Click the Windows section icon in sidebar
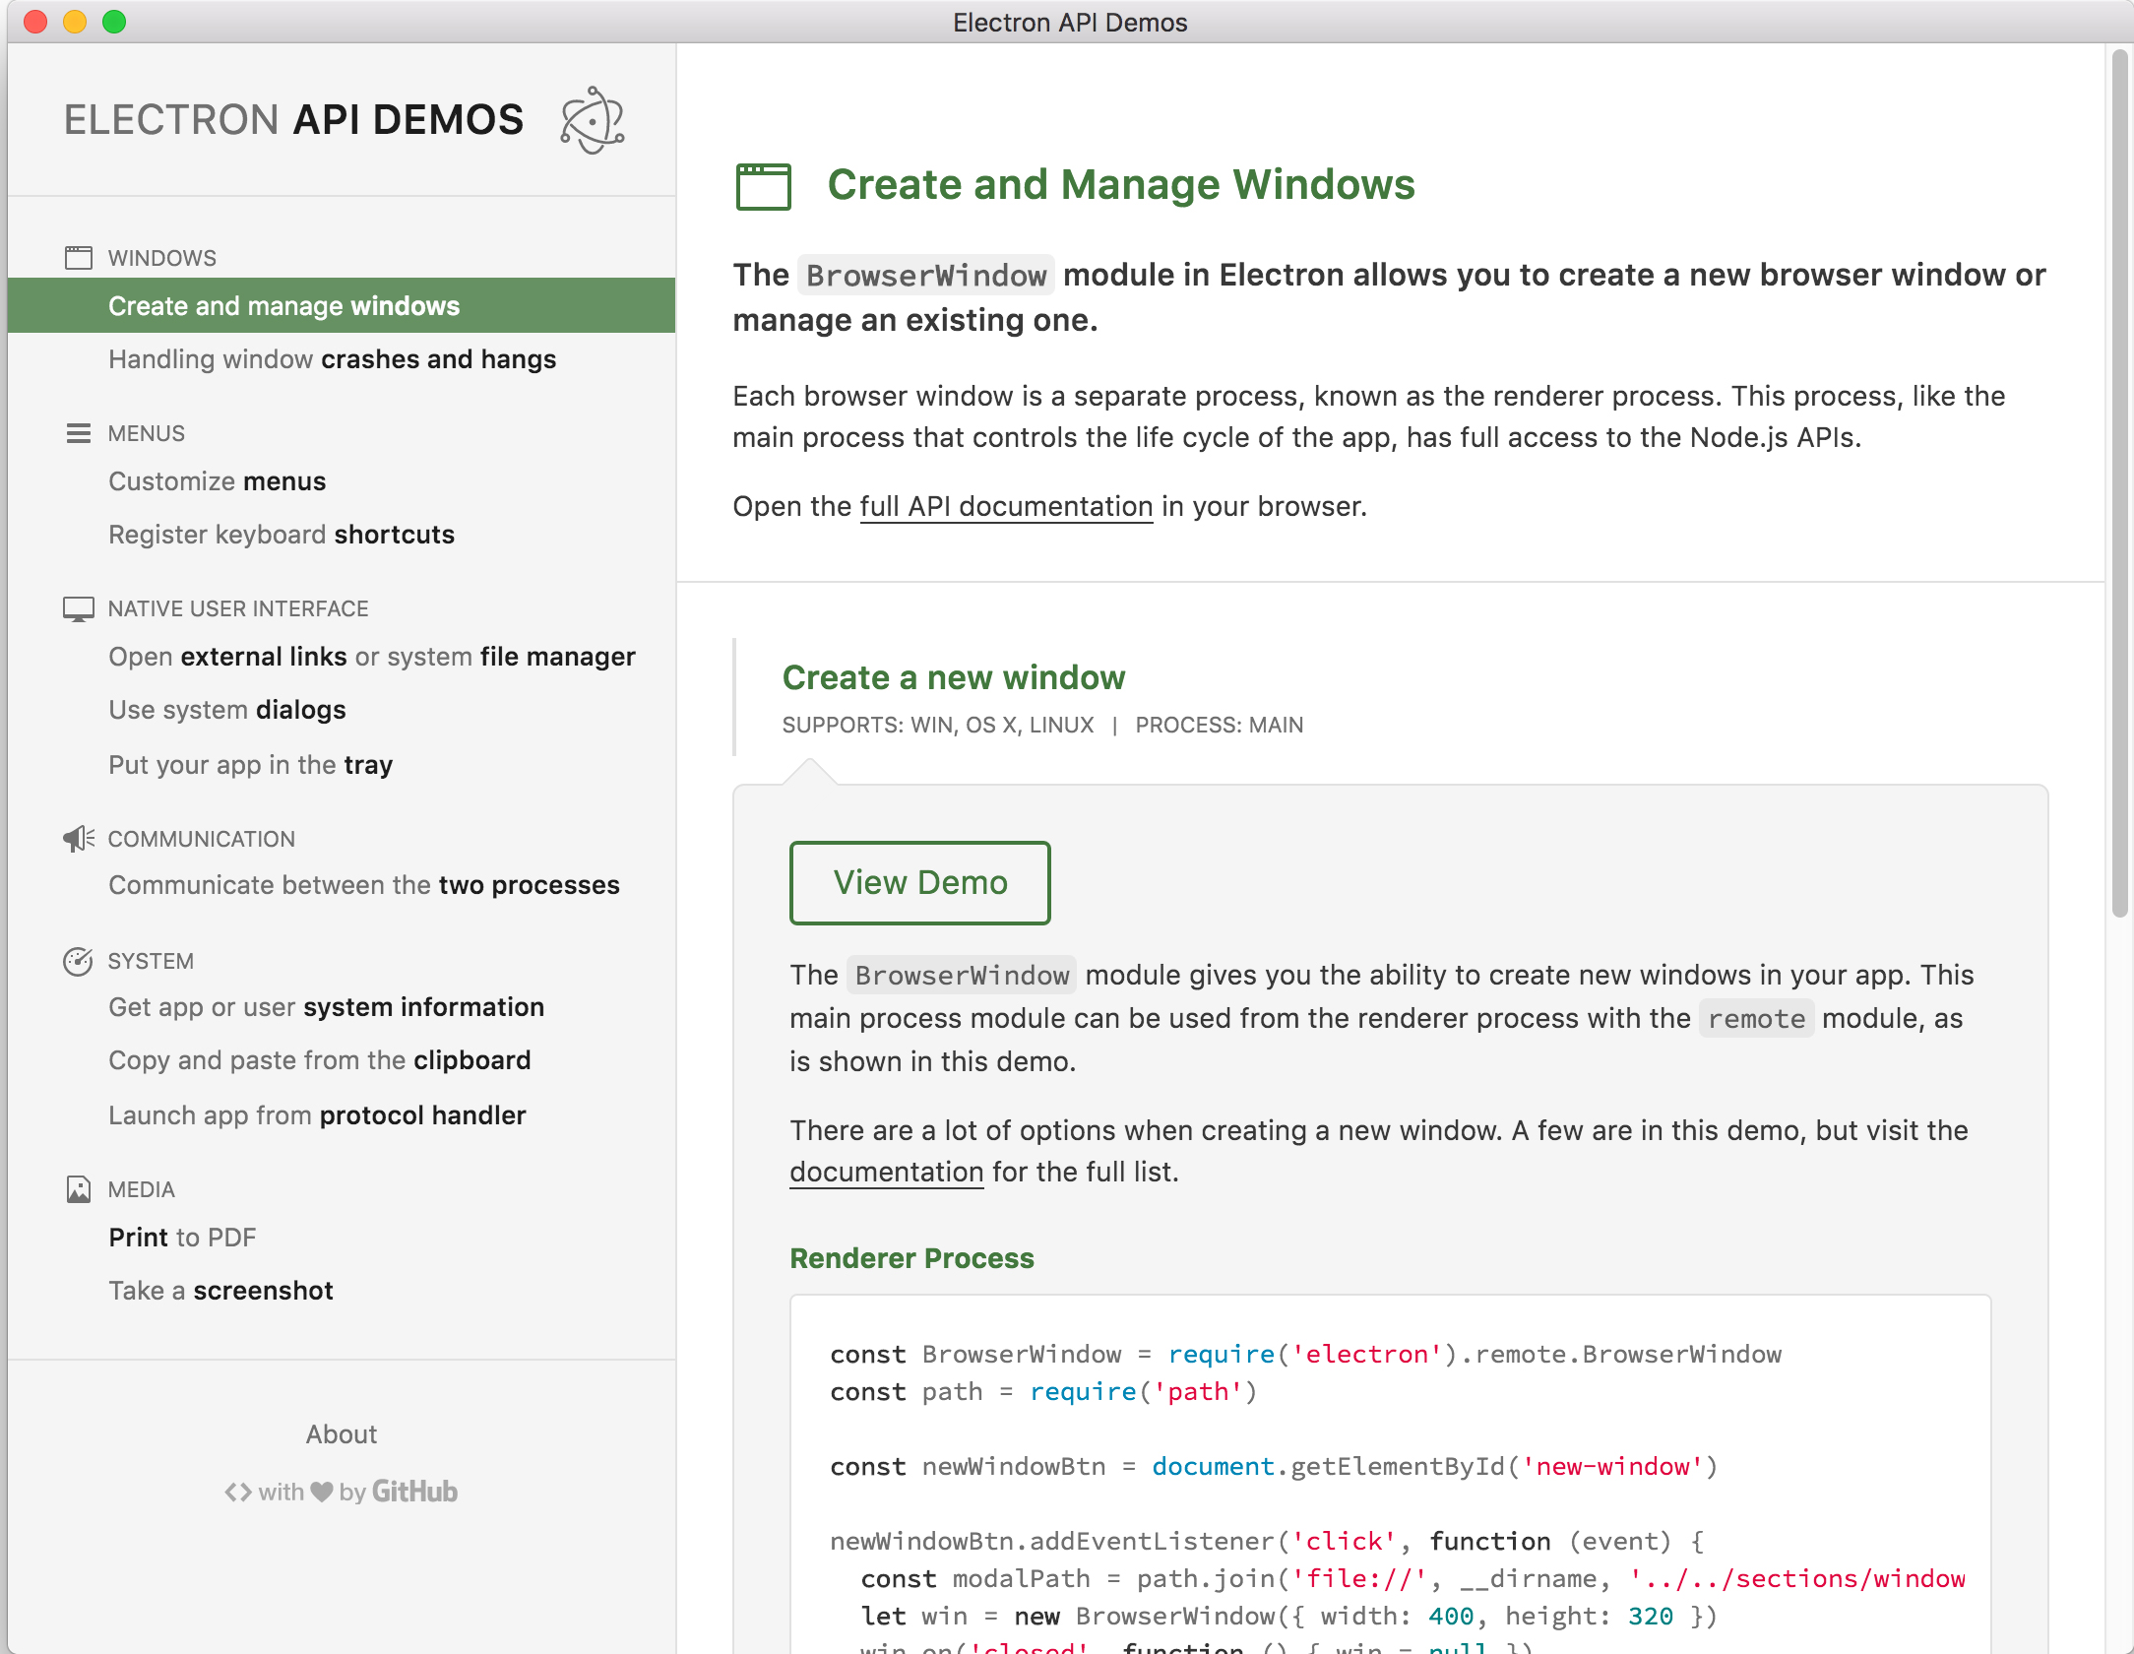This screenshot has height=1654, width=2134. (x=79, y=258)
